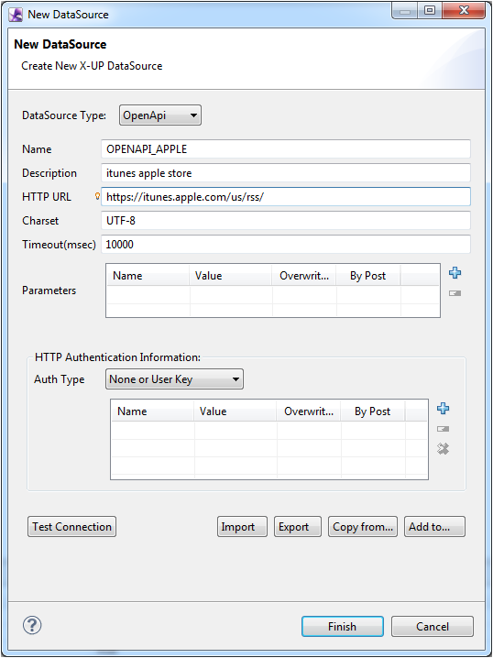Click the New DataSource title bar app icon

click(x=16, y=15)
